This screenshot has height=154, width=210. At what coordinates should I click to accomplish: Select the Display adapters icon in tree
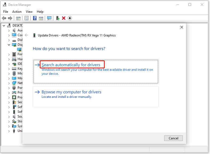[14, 45]
